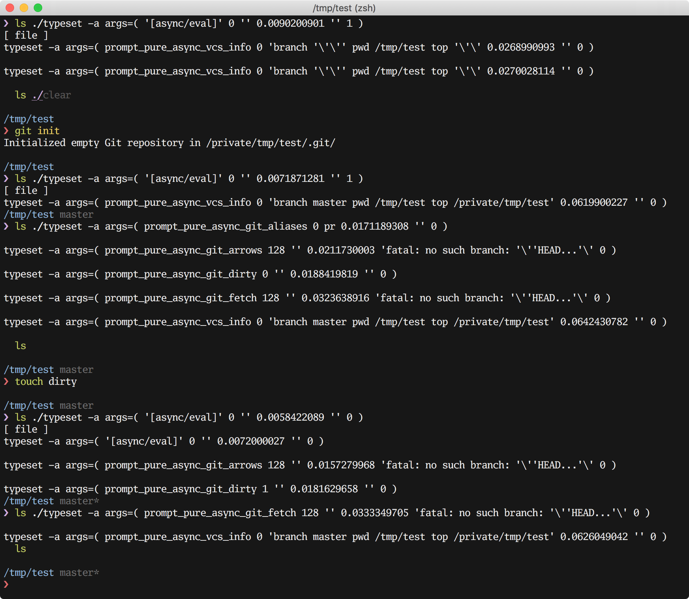689x599 pixels.
Task: Click the prompt arrow before 'touch dirty'
Action: click(6, 382)
